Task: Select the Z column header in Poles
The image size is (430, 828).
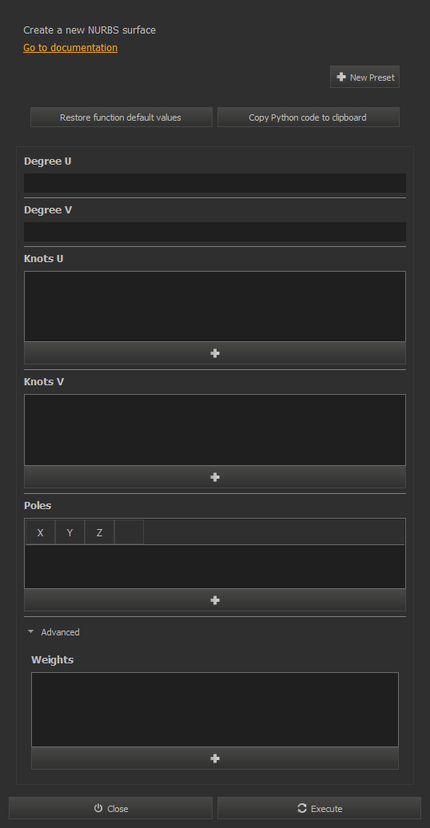Action: pyautogui.click(x=99, y=532)
